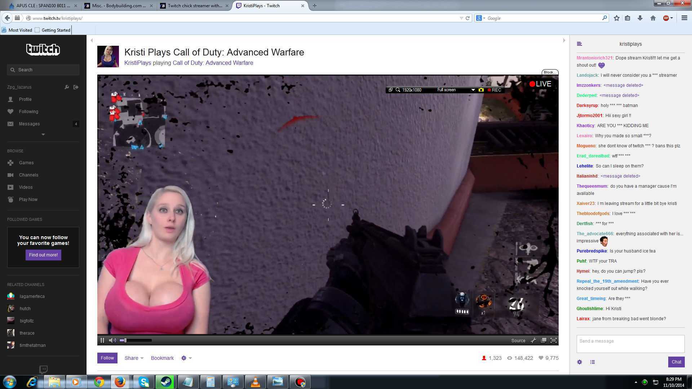Screen dimensions: 692x389
Task: Click the Twitch logo in the sidebar
Action: pyautogui.click(x=43, y=49)
